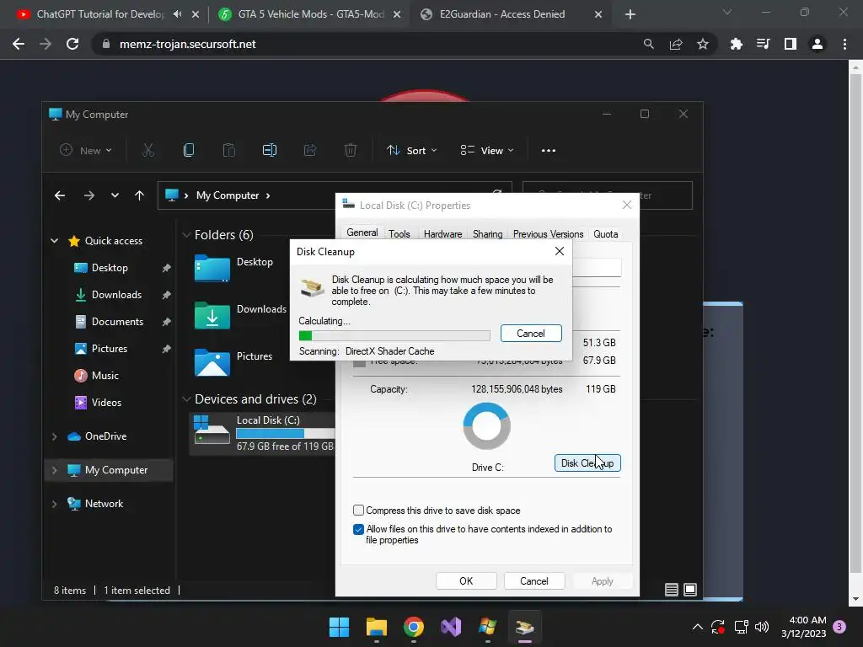This screenshot has height=647, width=863.
Task: Expand the OneDrive tree node
Action: tap(55, 436)
